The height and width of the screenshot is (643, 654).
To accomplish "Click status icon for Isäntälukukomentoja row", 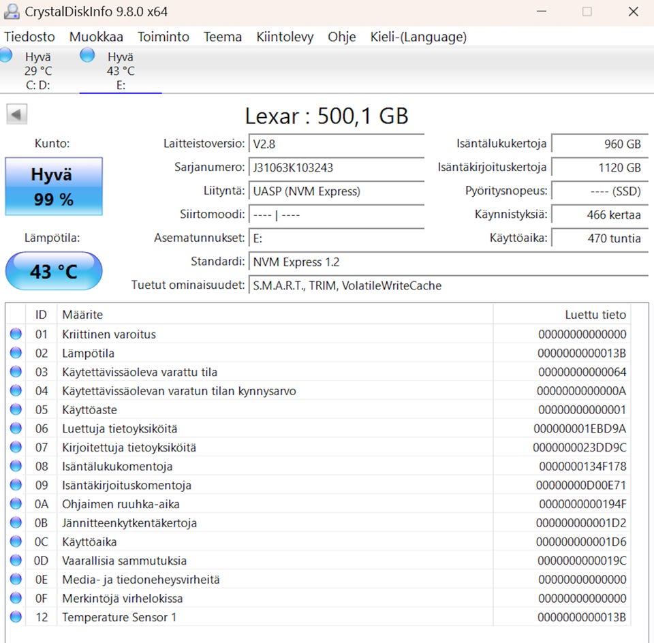I will pos(16,466).
